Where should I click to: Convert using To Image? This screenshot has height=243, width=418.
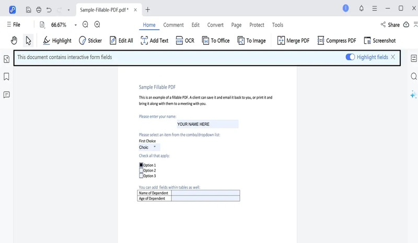click(x=252, y=41)
